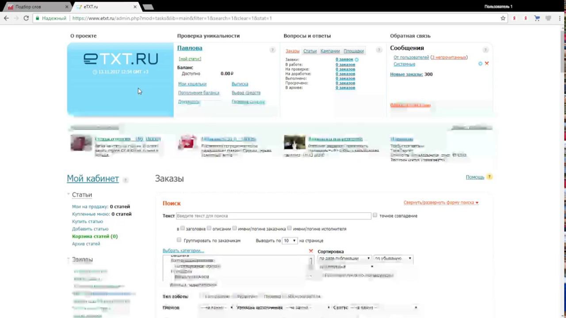Image resolution: width=566 pixels, height=318 pixels.
Task: Open the Павлова profile link
Action: tap(190, 48)
